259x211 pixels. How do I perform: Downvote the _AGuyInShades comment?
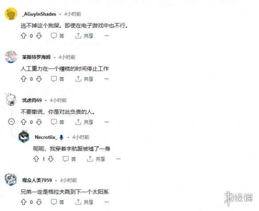tap(39, 36)
